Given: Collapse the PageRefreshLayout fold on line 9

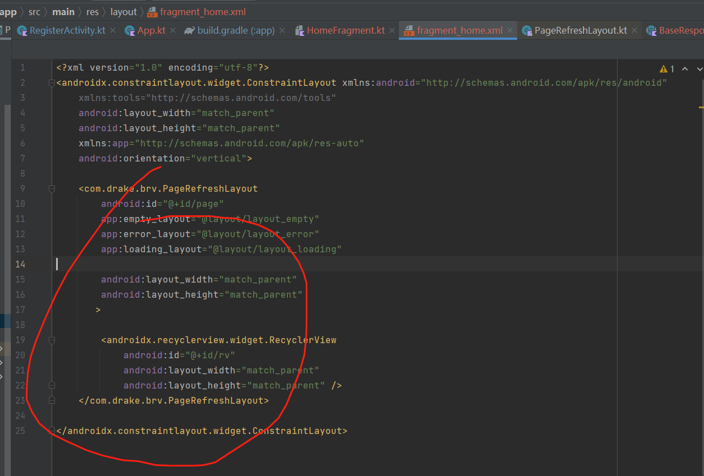Looking at the screenshot, I should 51,188.
